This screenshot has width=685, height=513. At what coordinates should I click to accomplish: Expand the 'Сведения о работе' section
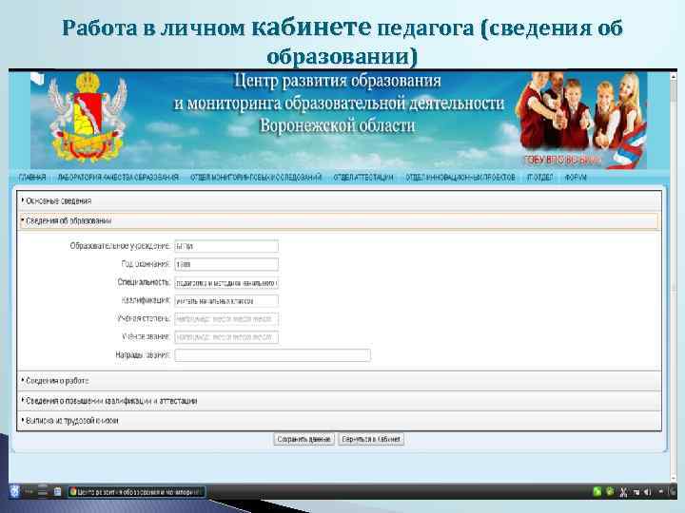339,381
